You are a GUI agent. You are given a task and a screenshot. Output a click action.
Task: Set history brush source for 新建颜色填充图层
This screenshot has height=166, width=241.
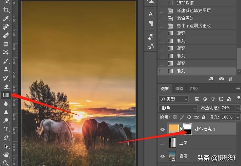pos(161,10)
